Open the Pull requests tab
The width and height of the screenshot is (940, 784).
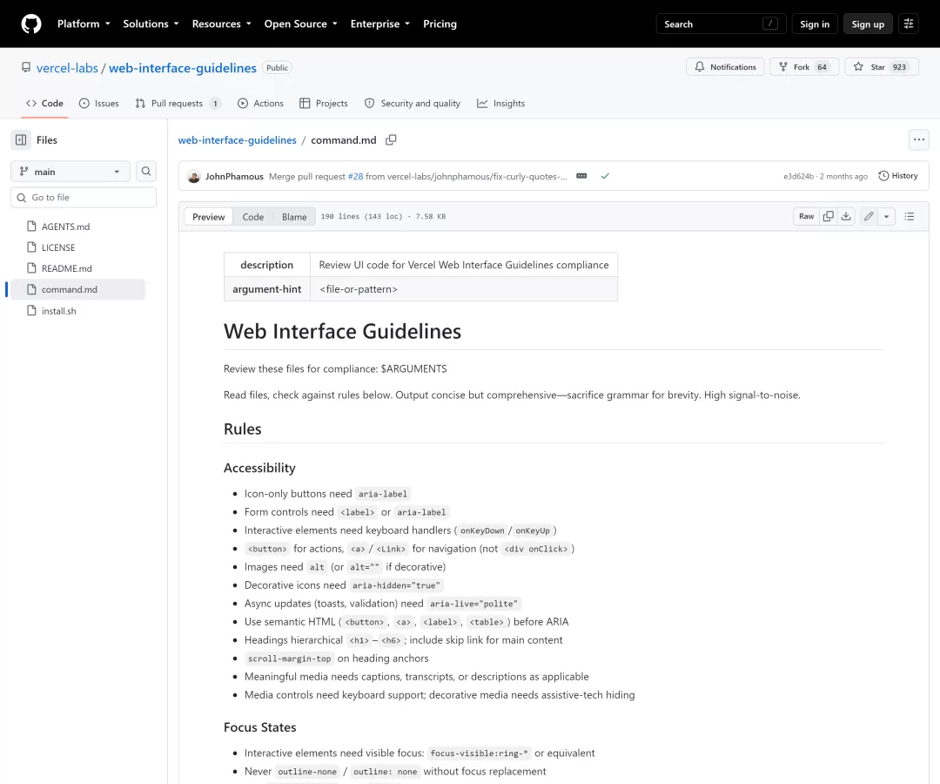coord(178,103)
